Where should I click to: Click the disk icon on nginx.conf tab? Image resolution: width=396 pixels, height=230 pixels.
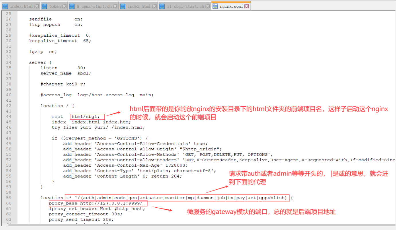point(215,6)
